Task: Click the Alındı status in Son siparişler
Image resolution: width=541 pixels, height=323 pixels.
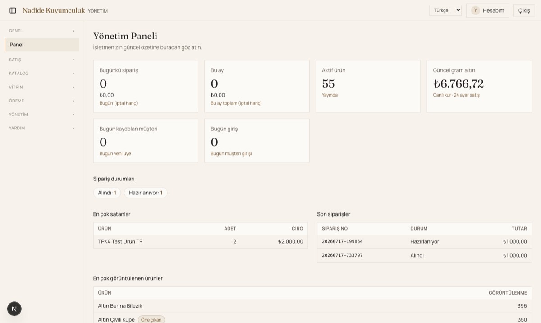Action: (417, 255)
